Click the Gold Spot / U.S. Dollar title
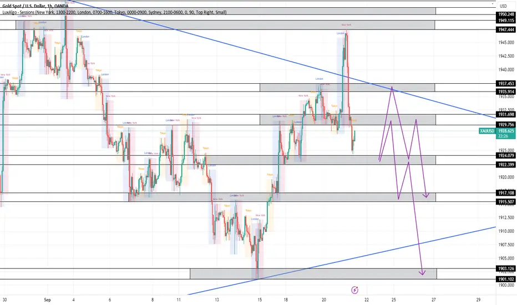 36,6
